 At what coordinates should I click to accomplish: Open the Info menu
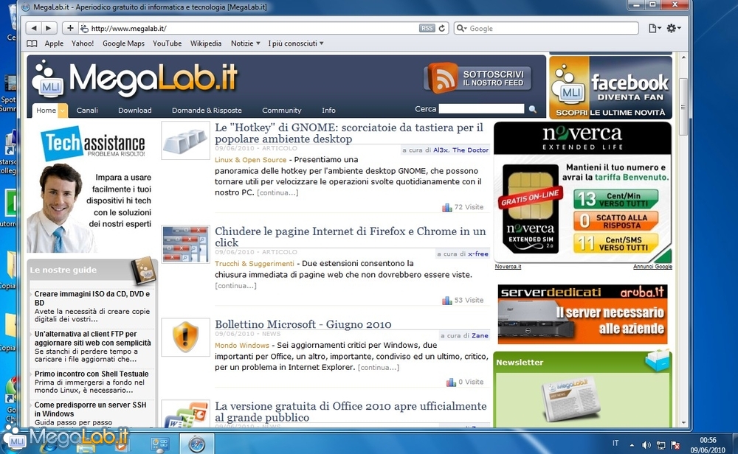click(328, 111)
